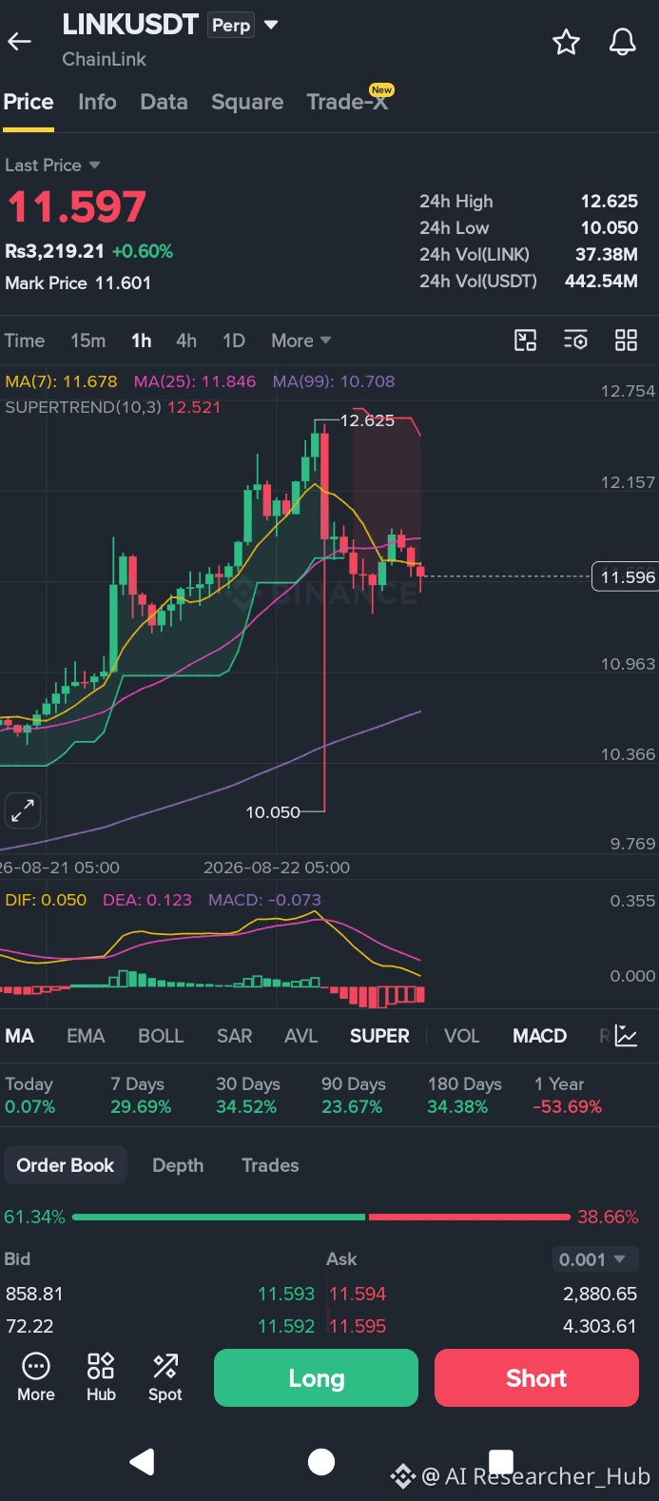Image resolution: width=659 pixels, height=1501 pixels.
Task: Toggle the MA indicator
Action: pos(19,1036)
